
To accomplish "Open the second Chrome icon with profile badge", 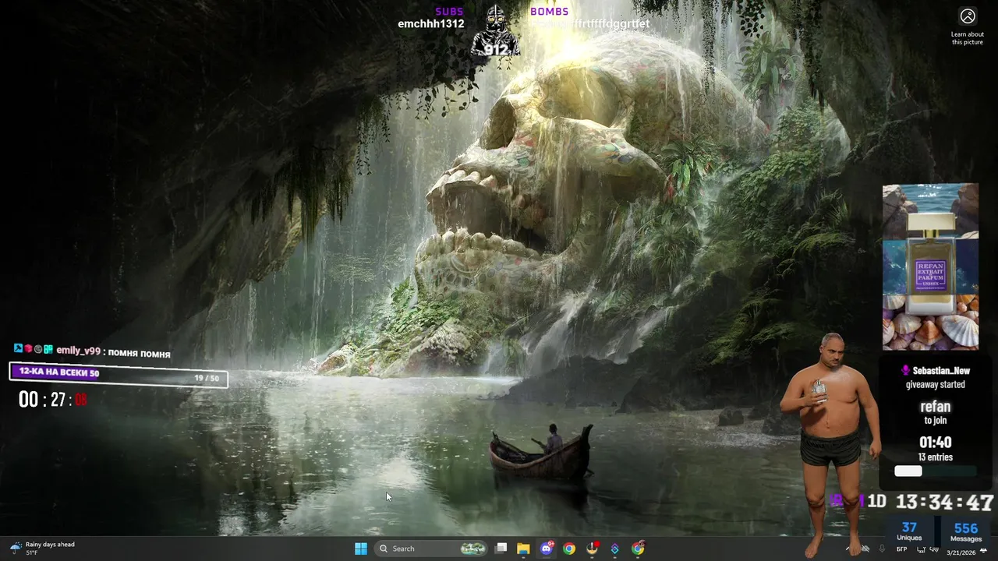I will pos(639,549).
